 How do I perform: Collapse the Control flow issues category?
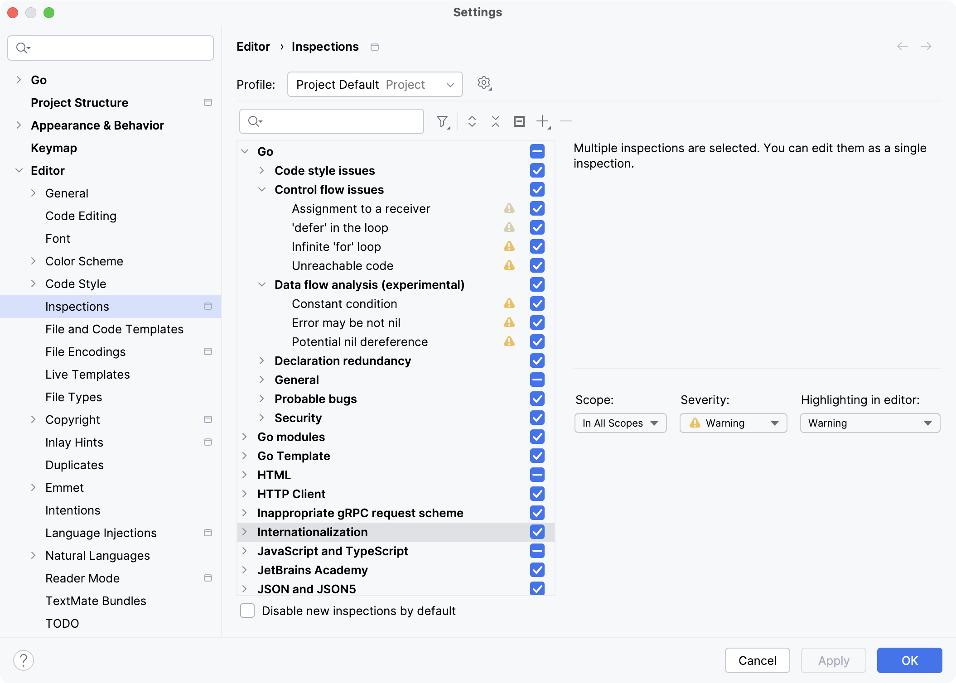262,189
